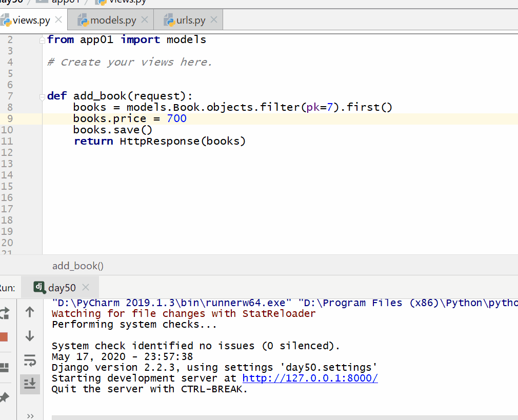Close the models.py editor tab
Screen dimensions: 518x420
(145, 20)
